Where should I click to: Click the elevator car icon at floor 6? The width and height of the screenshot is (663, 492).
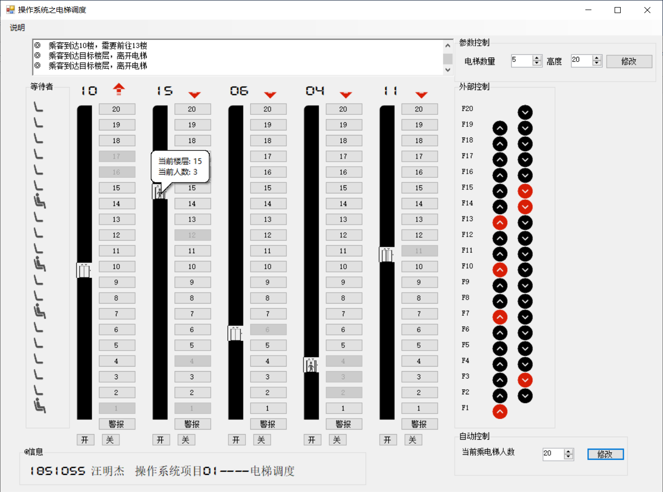tap(235, 333)
